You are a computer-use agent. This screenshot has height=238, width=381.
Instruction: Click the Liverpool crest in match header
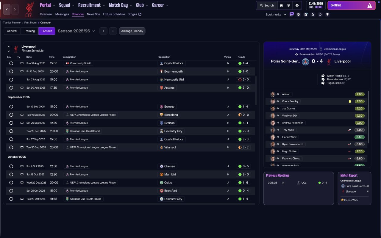tap(329, 62)
